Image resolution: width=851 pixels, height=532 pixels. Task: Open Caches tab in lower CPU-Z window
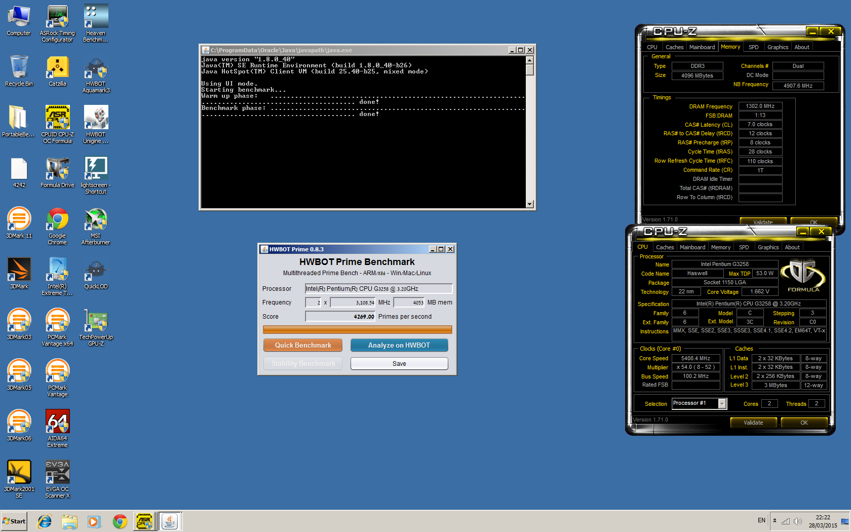point(665,247)
